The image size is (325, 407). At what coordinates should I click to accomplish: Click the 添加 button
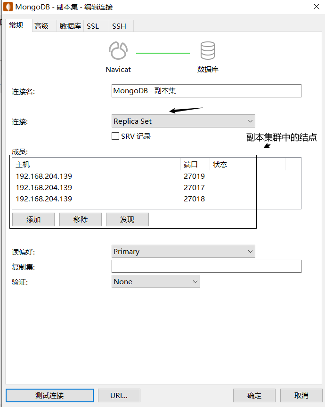(33, 220)
